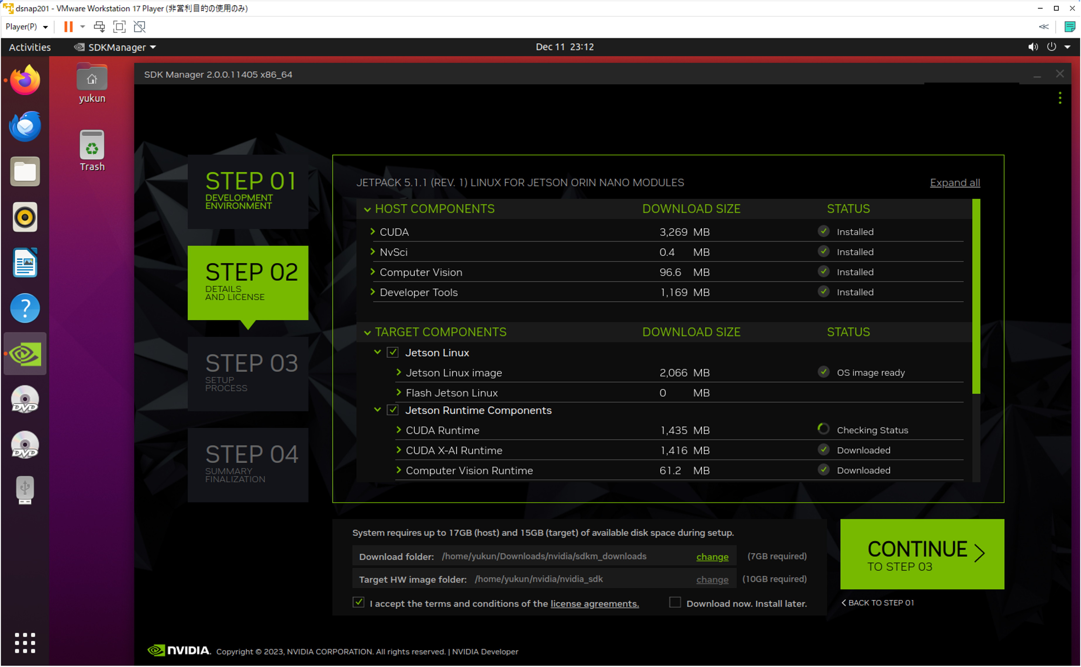1081x667 pixels.
Task: Uncheck accept license terms checkbox
Action: click(x=358, y=603)
